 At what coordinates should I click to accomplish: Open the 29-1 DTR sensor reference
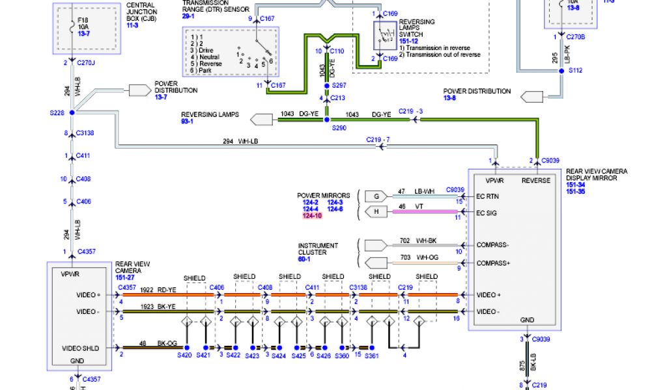click(188, 16)
